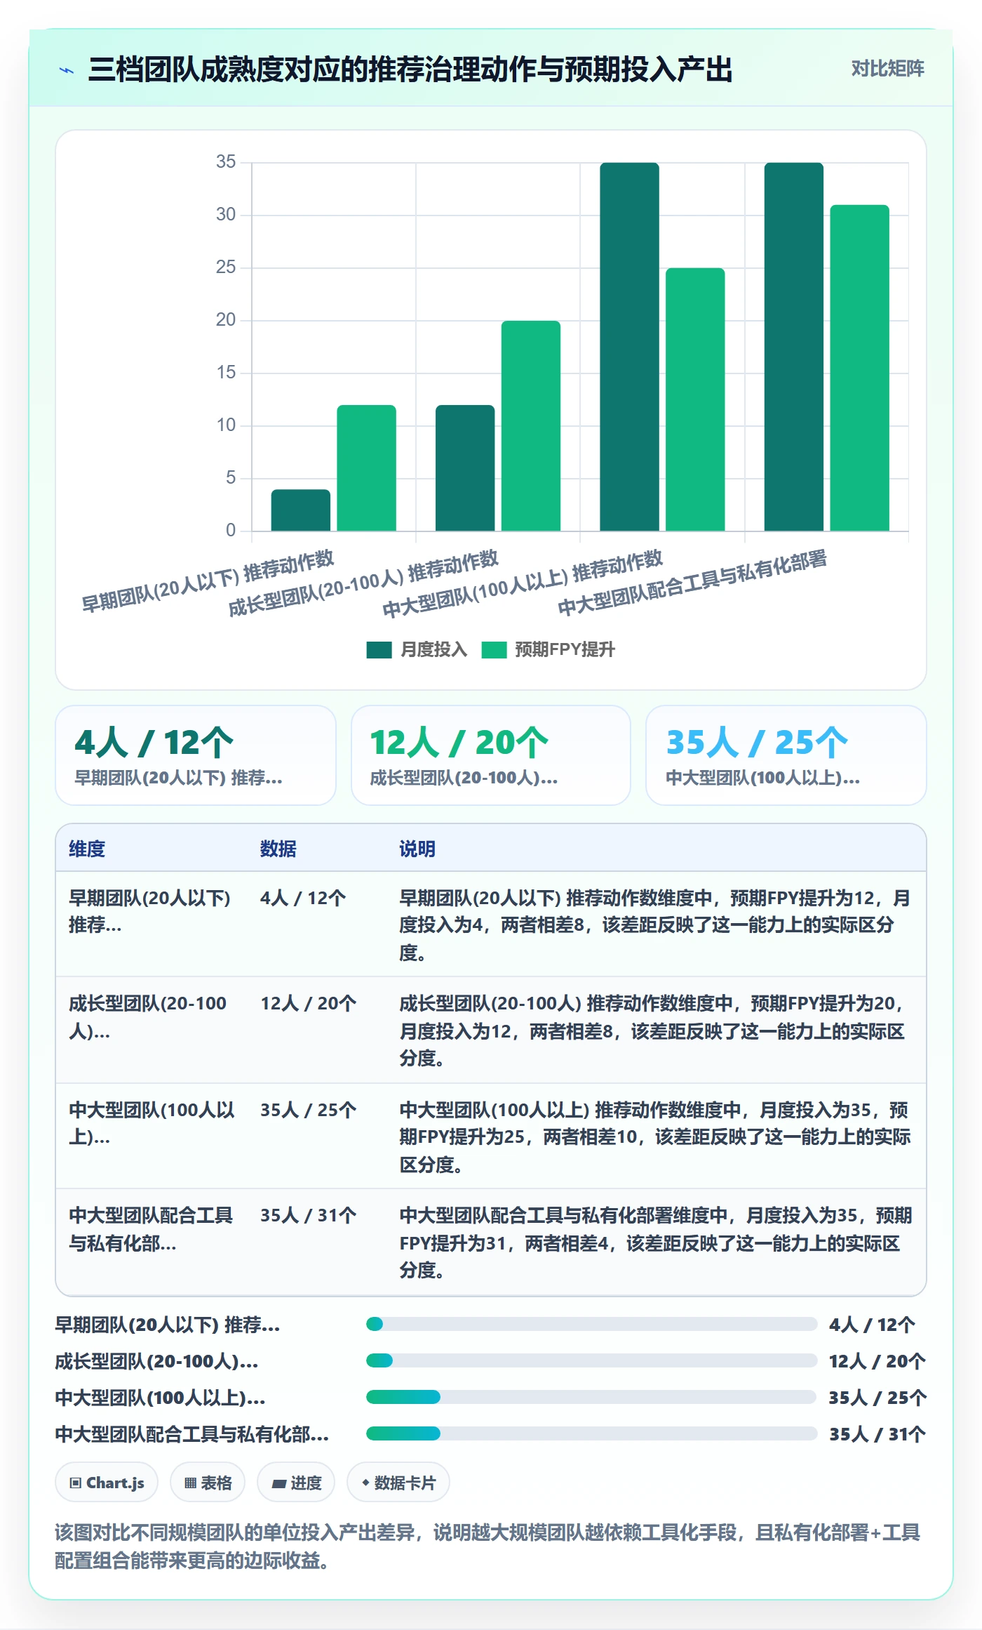This screenshot has height=1630, width=982.
Task: Select the Chart.js tag chip
Action: tap(107, 1483)
